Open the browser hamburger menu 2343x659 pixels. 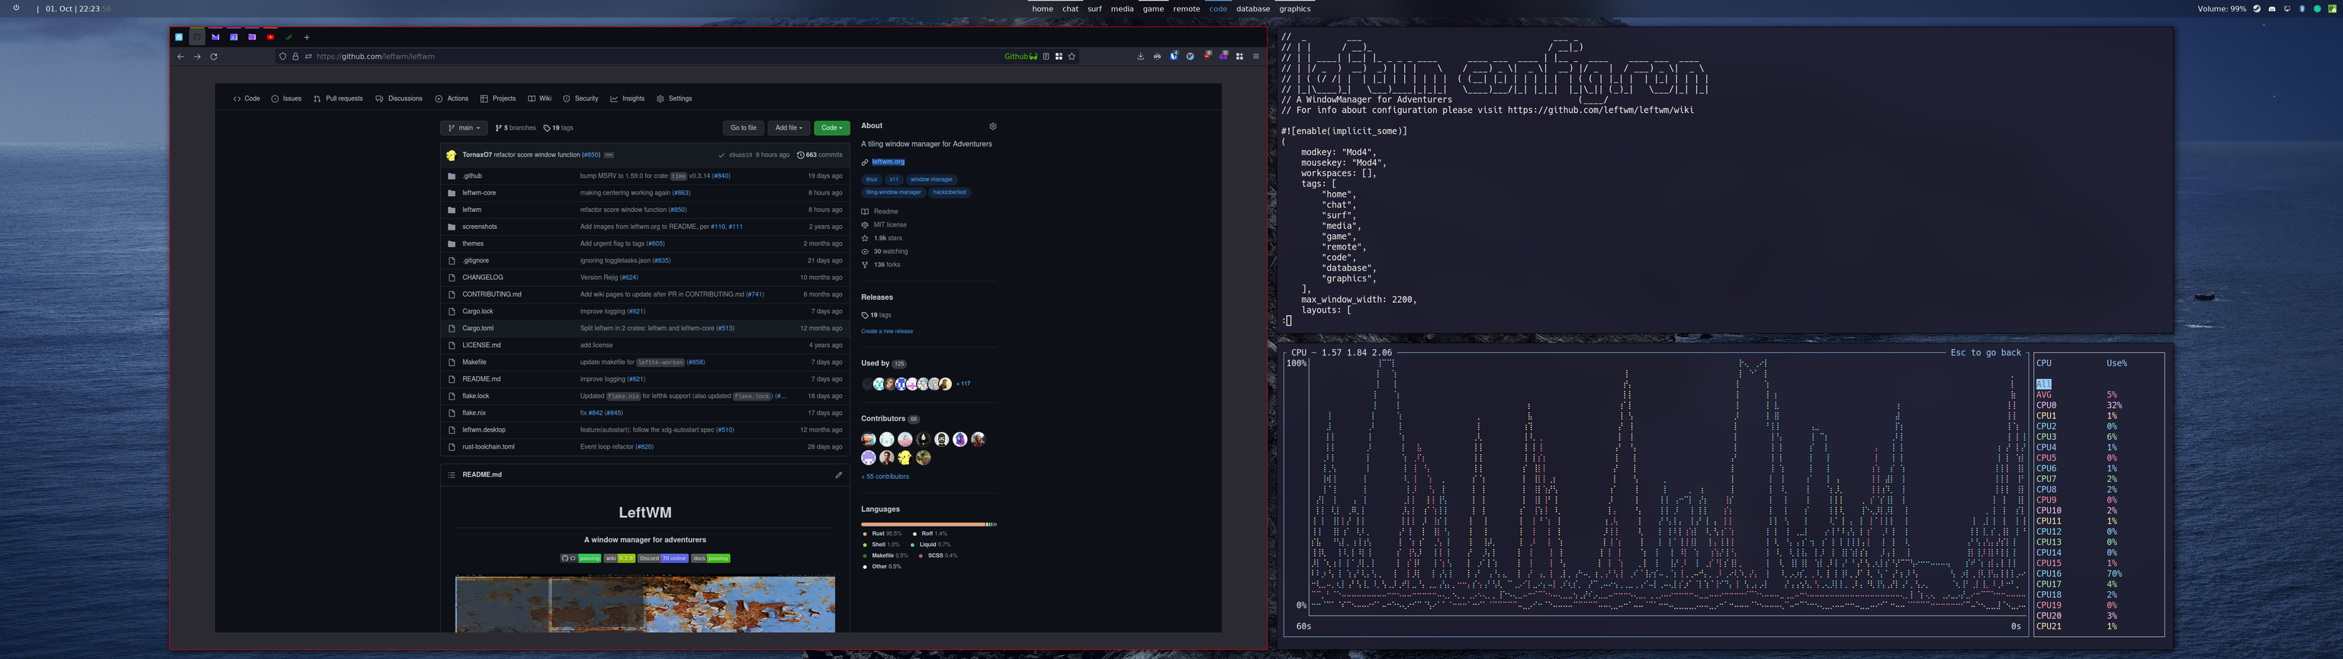click(x=1256, y=56)
